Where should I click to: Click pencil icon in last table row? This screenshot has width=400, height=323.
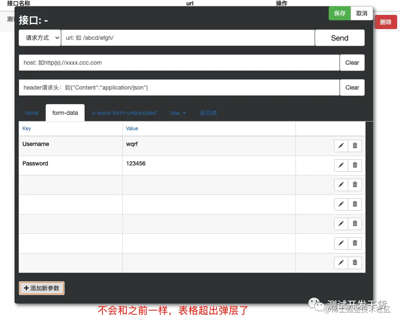click(341, 262)
